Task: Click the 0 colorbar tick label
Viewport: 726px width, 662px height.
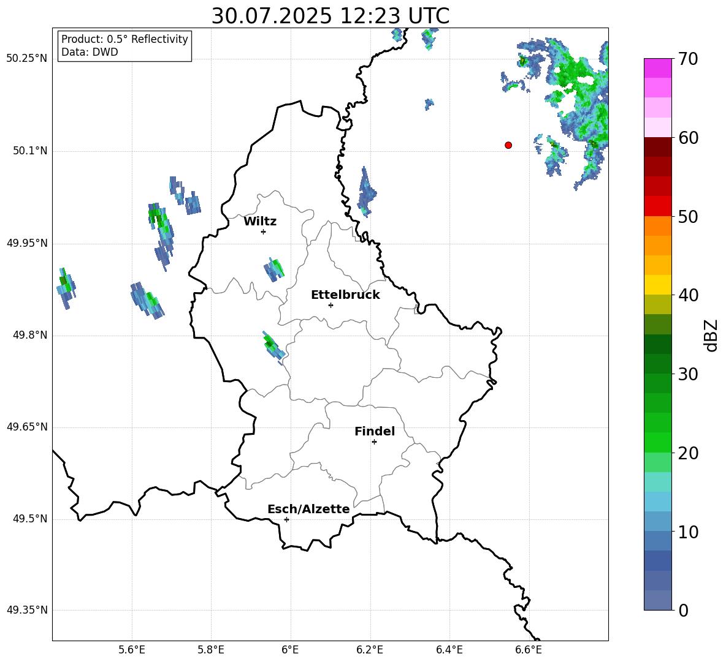Action: pyautogui.click(x=684, y=611)
